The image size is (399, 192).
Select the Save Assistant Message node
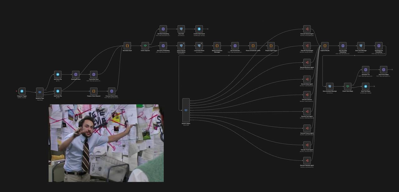[x=329, y=87]
